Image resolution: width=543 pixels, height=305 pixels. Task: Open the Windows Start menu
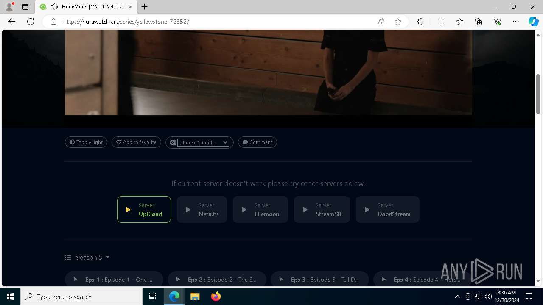(x=10, y=297)
